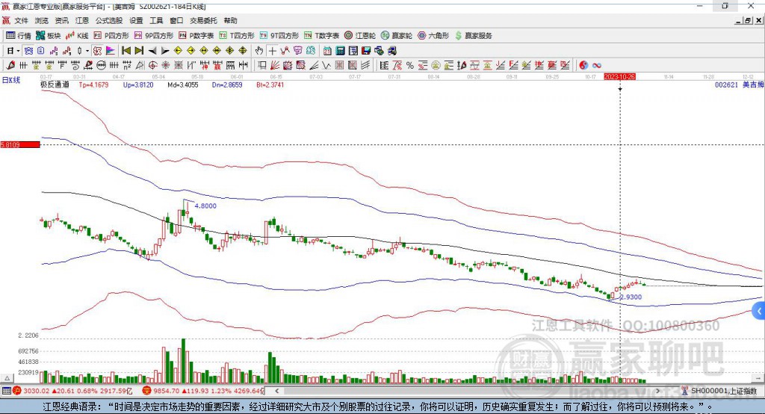
Task: Open the 行情 quotes view
Action: [18, 36]
